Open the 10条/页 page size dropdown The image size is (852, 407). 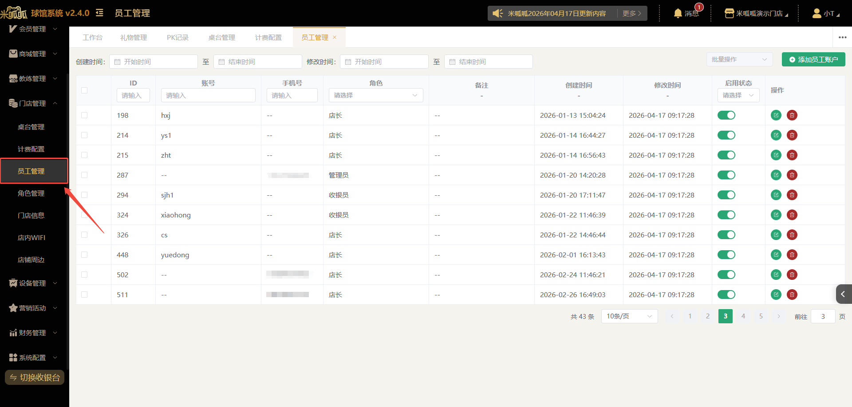629,316
